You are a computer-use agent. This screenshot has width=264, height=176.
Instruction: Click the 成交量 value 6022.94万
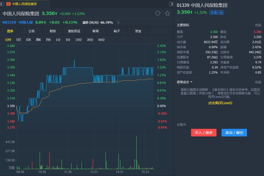click(211, 42)
